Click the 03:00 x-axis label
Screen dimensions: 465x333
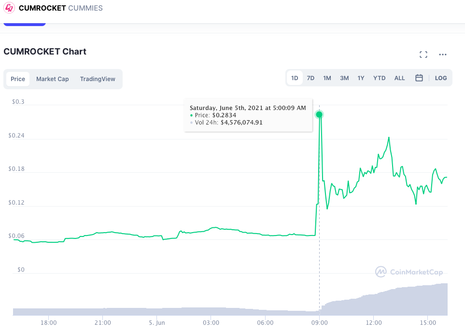[x=211, y=322]
